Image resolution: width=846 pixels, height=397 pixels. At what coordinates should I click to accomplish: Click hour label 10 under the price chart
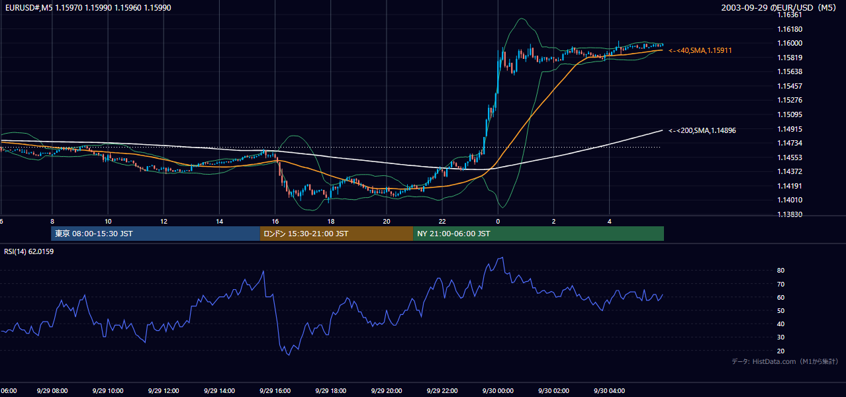coord(108,221)
